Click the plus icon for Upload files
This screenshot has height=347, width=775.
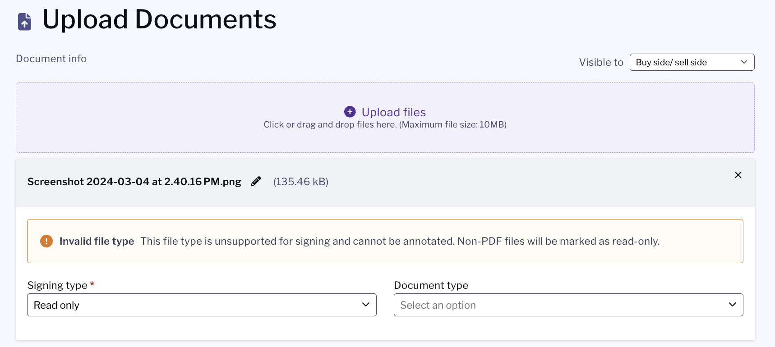click(x=350, y=112)
